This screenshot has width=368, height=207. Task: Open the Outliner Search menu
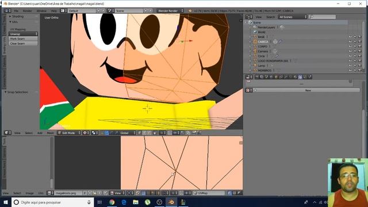[x=270, y=17]
